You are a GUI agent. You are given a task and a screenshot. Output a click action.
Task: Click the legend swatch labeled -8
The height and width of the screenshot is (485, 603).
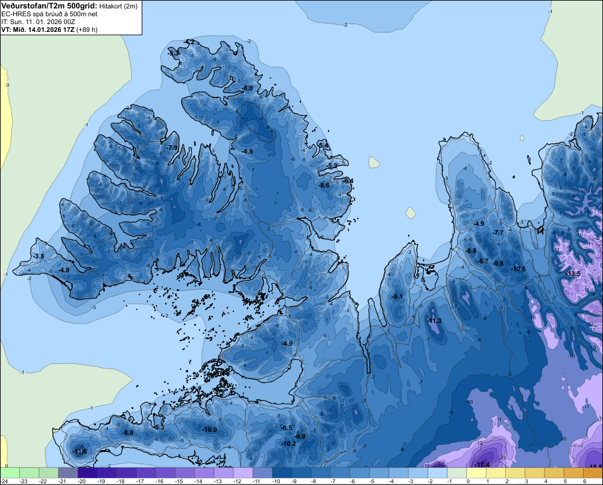point(321,472)
